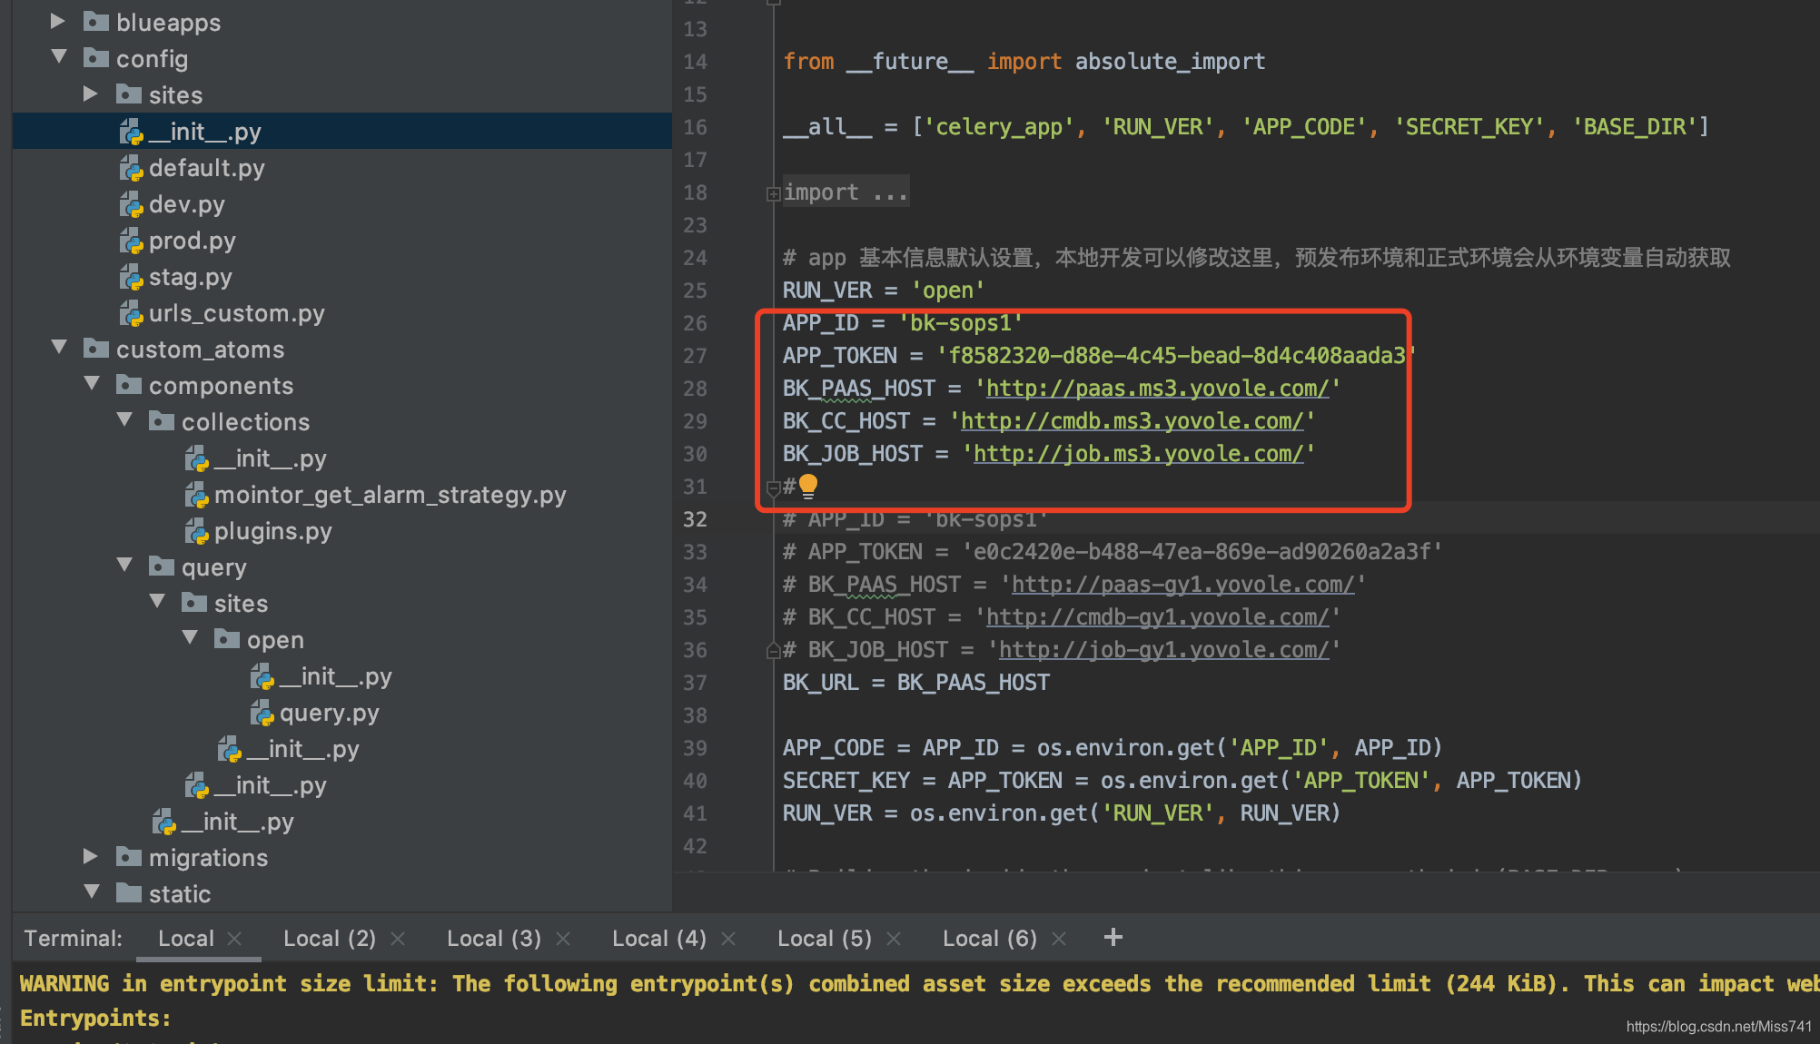Open the job.ms3.yovole.com link
The image size is (1820, 1044).
pos(1139,454)
